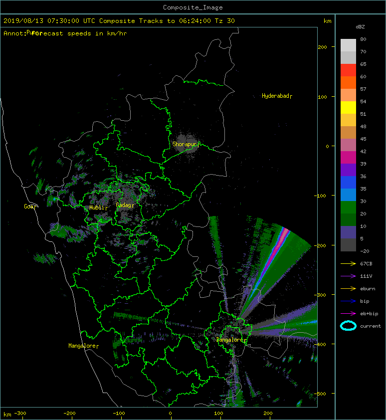Screen dimensions: 386x420
Task: Click the Goa city label
Action: tap(29, 207)
